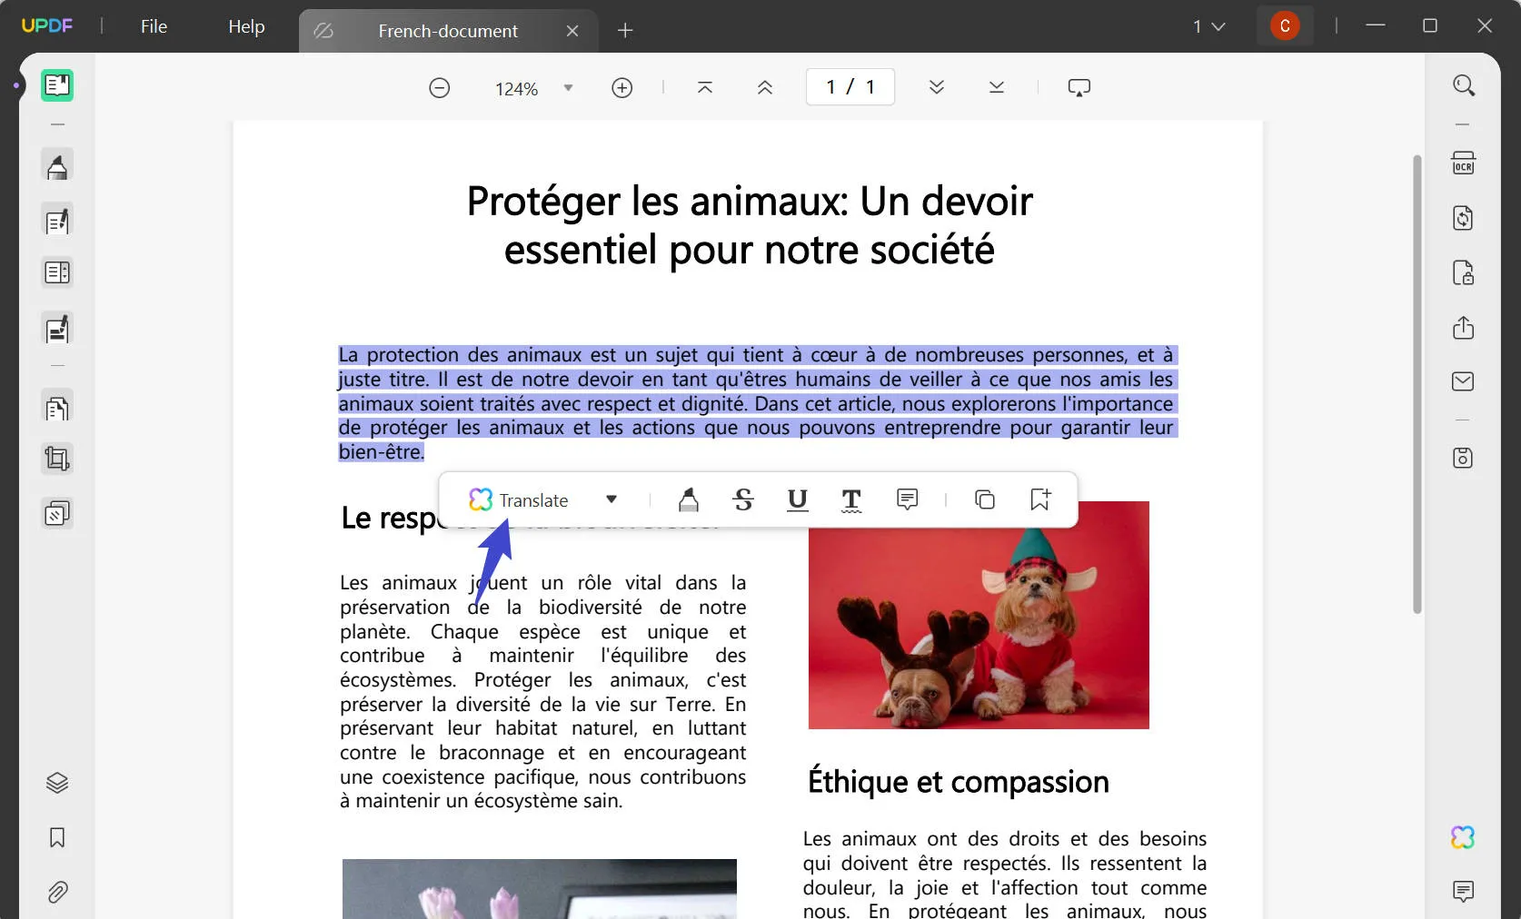The height and width of the screenshot is (919, 1521).
Task: Click the Share icon in the right sidebar
Action: pyautogui.click(x=1463, y=329)
